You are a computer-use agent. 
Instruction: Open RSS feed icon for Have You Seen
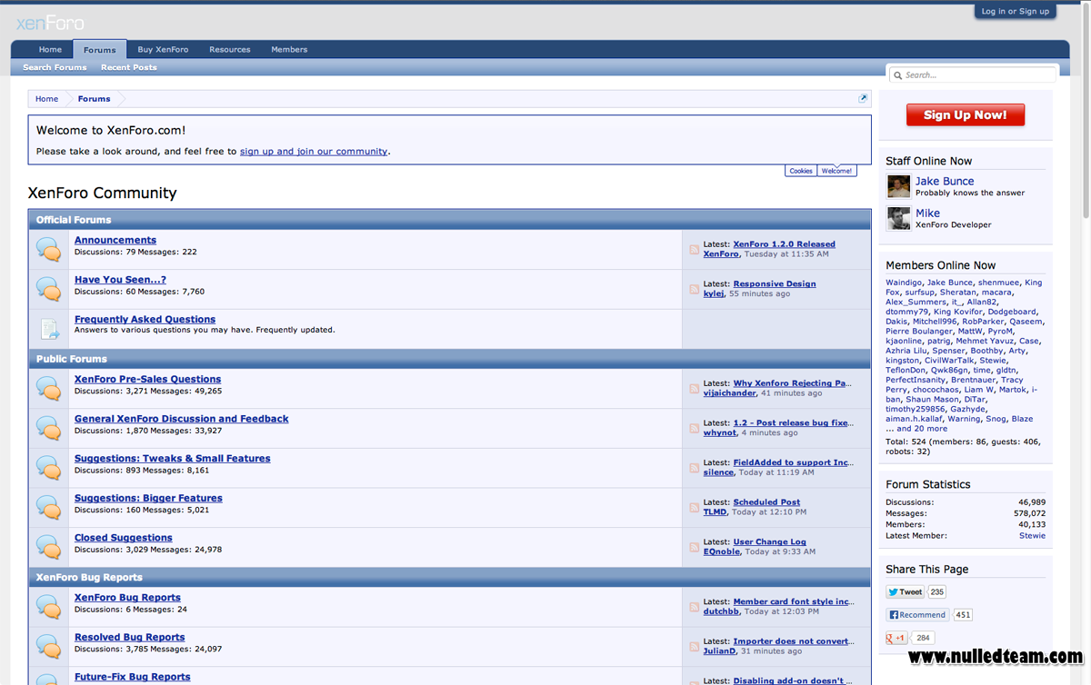[x=695, y=290]
